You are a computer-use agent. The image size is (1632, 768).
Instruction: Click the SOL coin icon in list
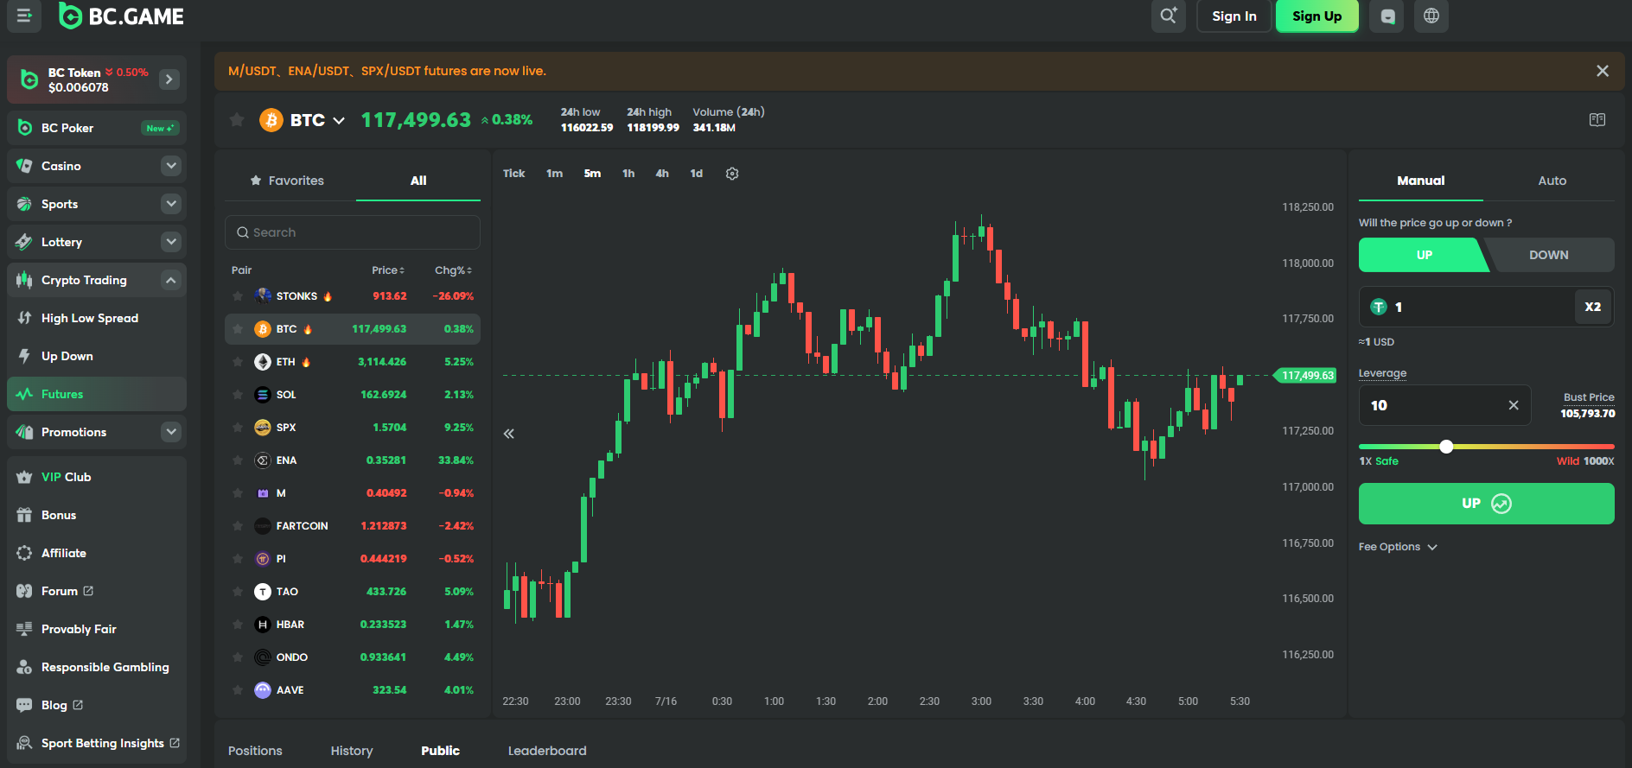[x=263, y=395]
